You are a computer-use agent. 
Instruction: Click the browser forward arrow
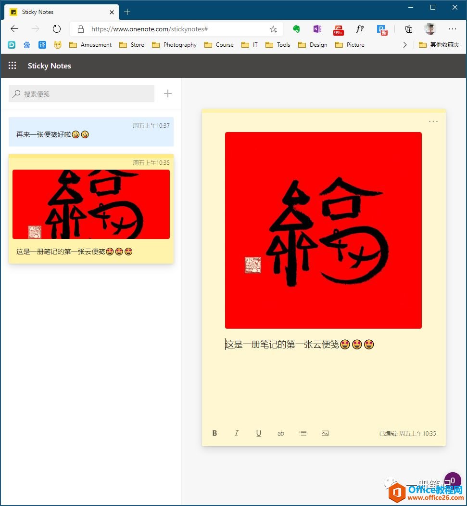[36, 29]
